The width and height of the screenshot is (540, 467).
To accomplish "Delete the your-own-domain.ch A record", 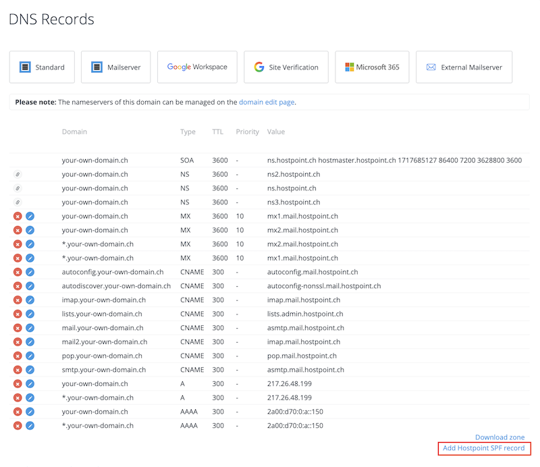I will (x=18, y=384).
